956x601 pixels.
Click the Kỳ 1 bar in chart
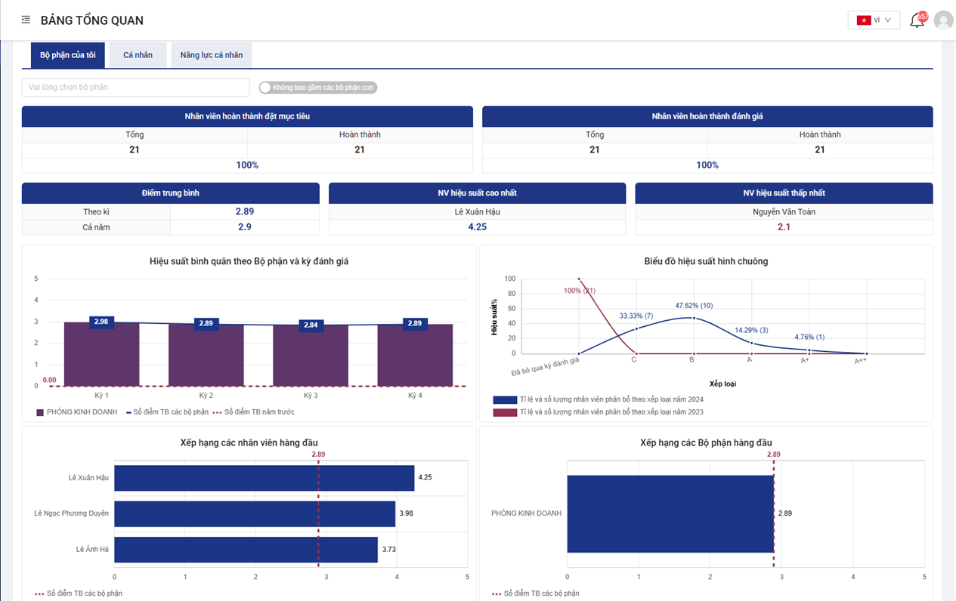tap(101, 355)
